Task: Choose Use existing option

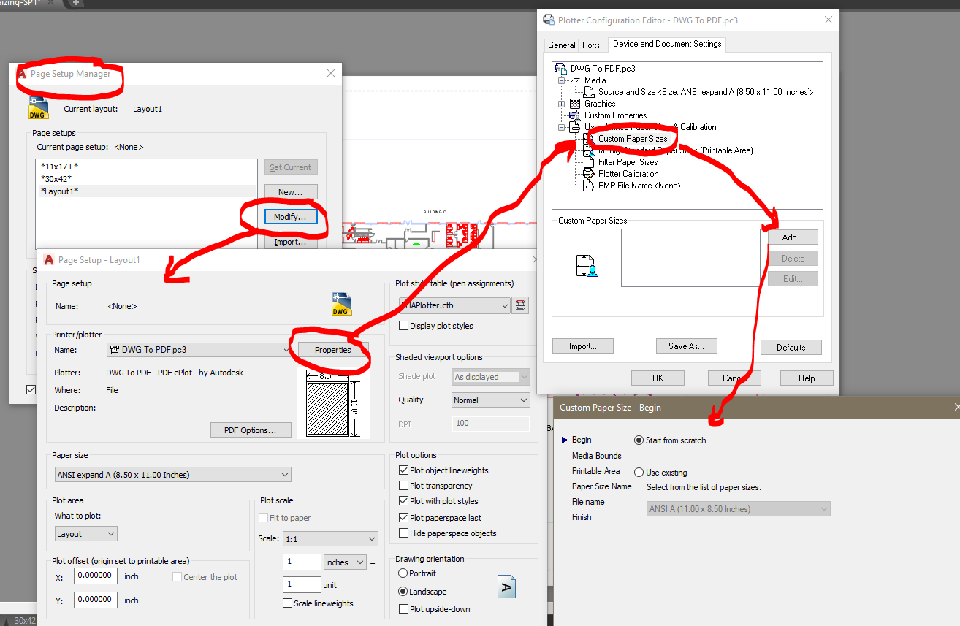Action: (639, 473)
